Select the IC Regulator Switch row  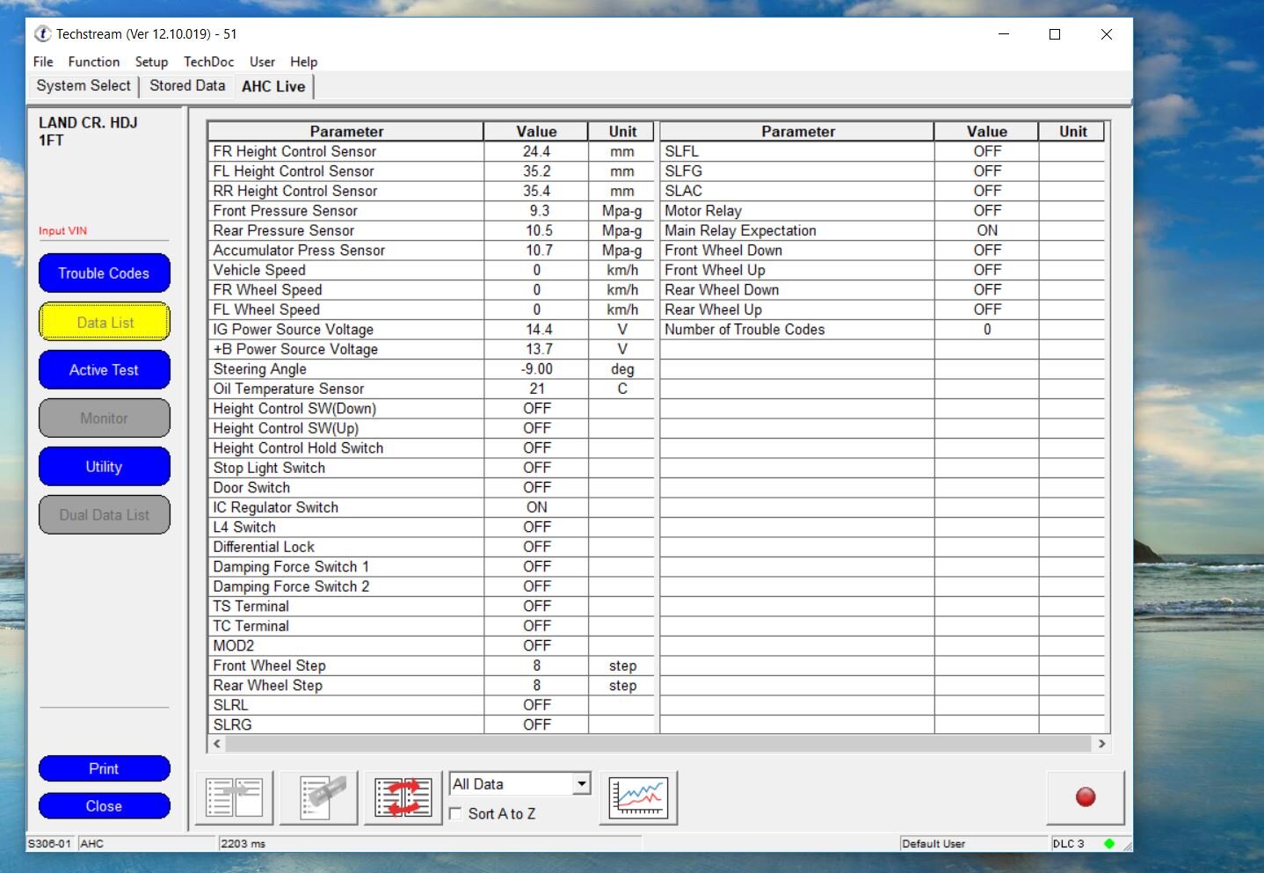[431, 507]
